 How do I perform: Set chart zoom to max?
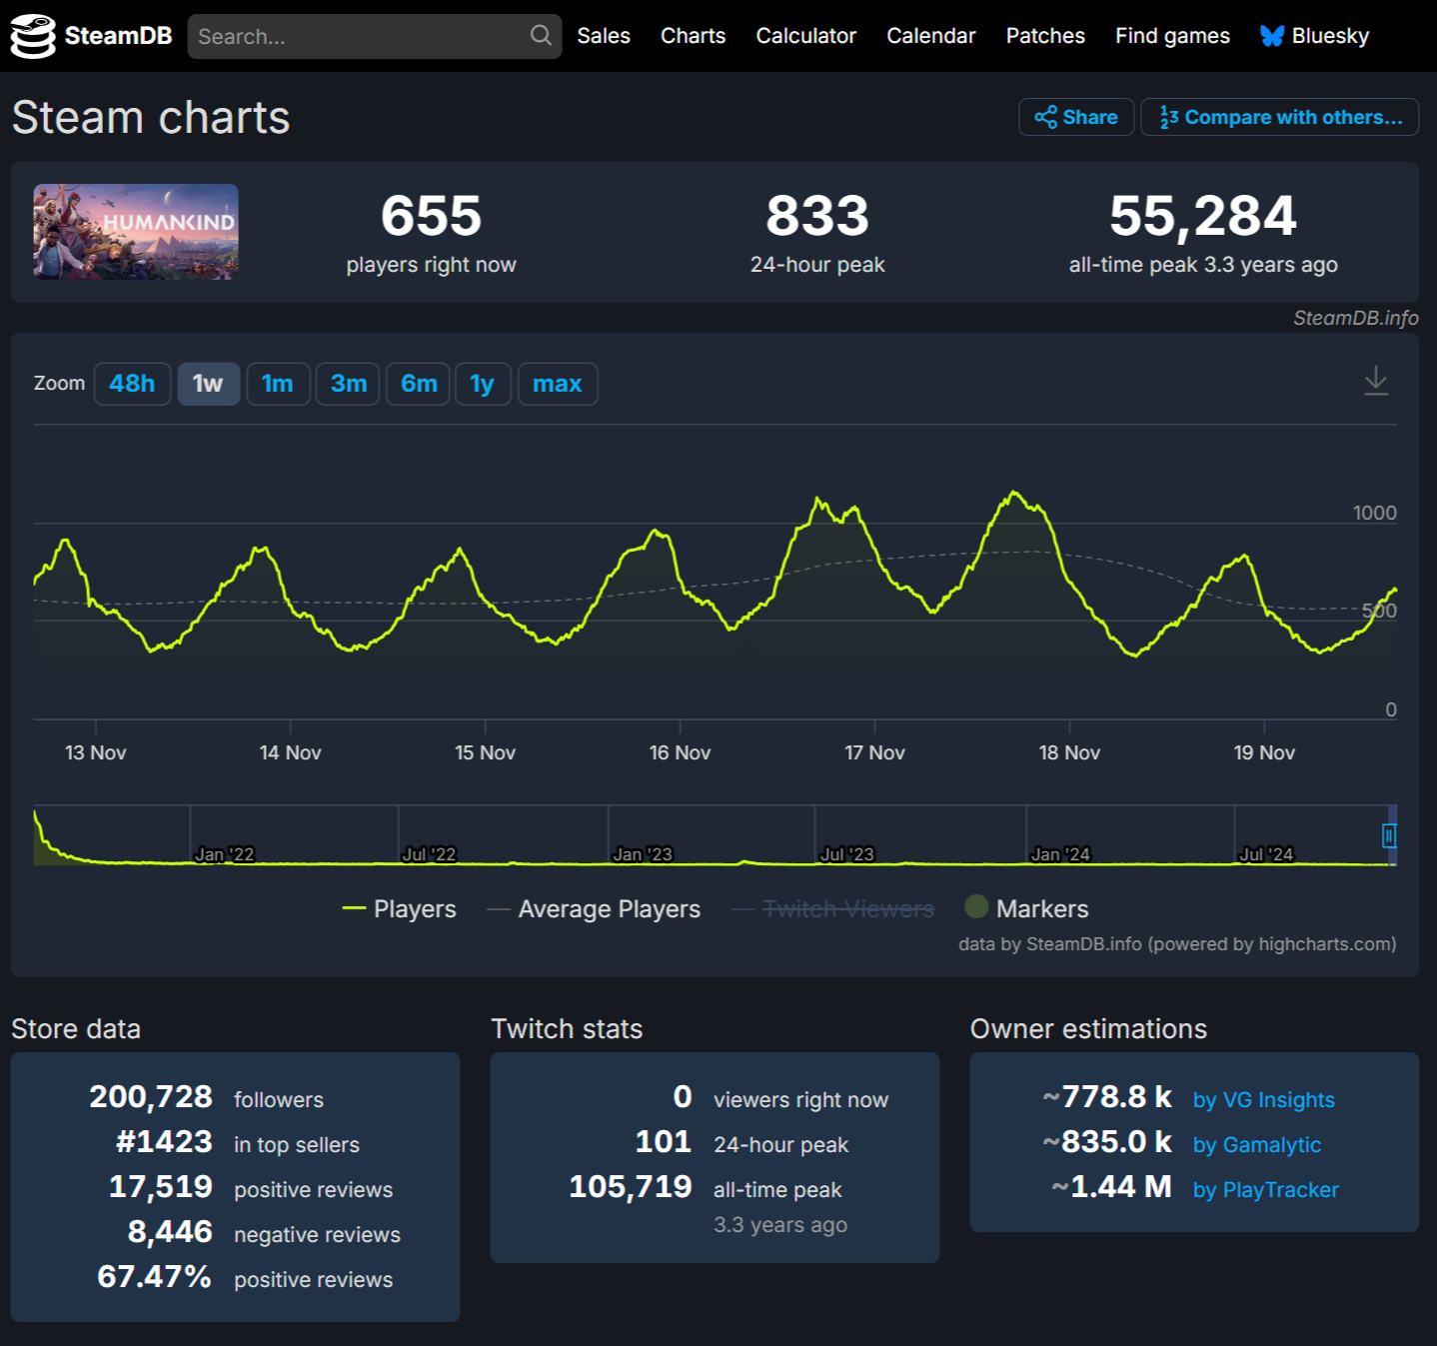point(558,384)
